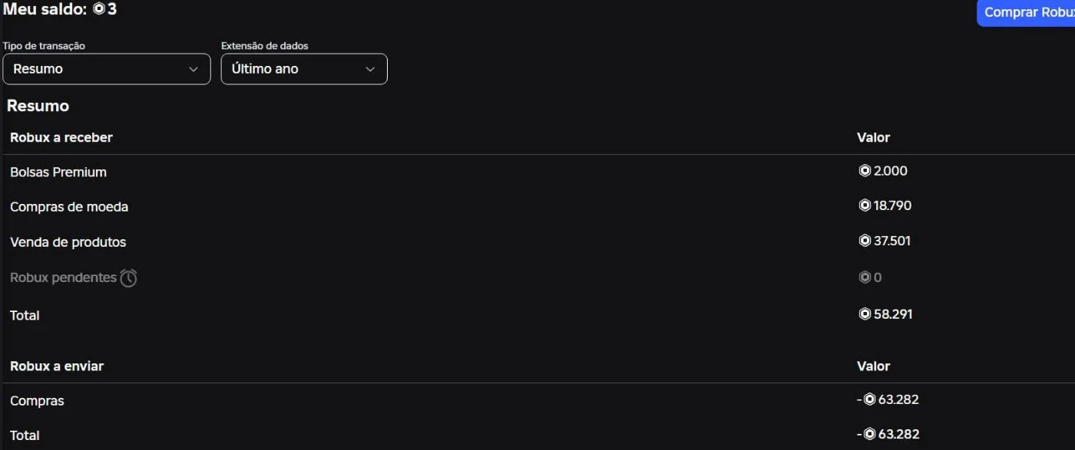Image resolution: width=1075 pixels, height=450 pixels.
Task: Open the Tipo de transação dropdown
Action: [x=106, y=69]
